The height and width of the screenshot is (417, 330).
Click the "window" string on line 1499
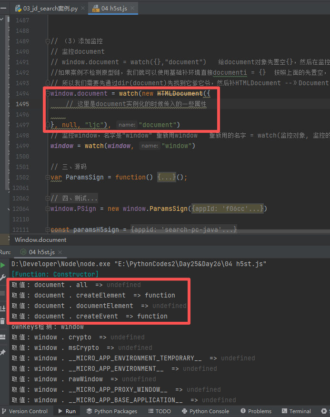coord(176,146)
